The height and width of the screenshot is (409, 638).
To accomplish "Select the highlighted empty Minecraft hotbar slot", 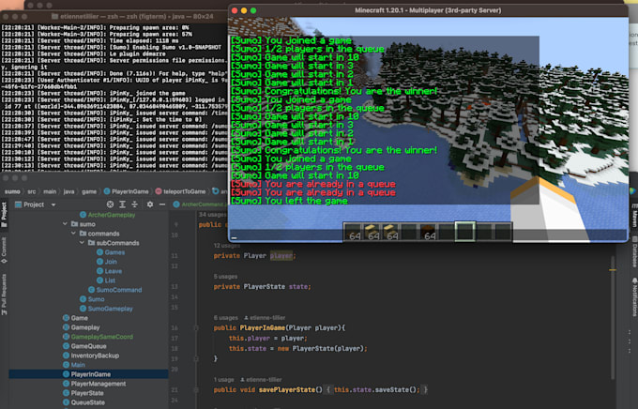I will point(465,231).
